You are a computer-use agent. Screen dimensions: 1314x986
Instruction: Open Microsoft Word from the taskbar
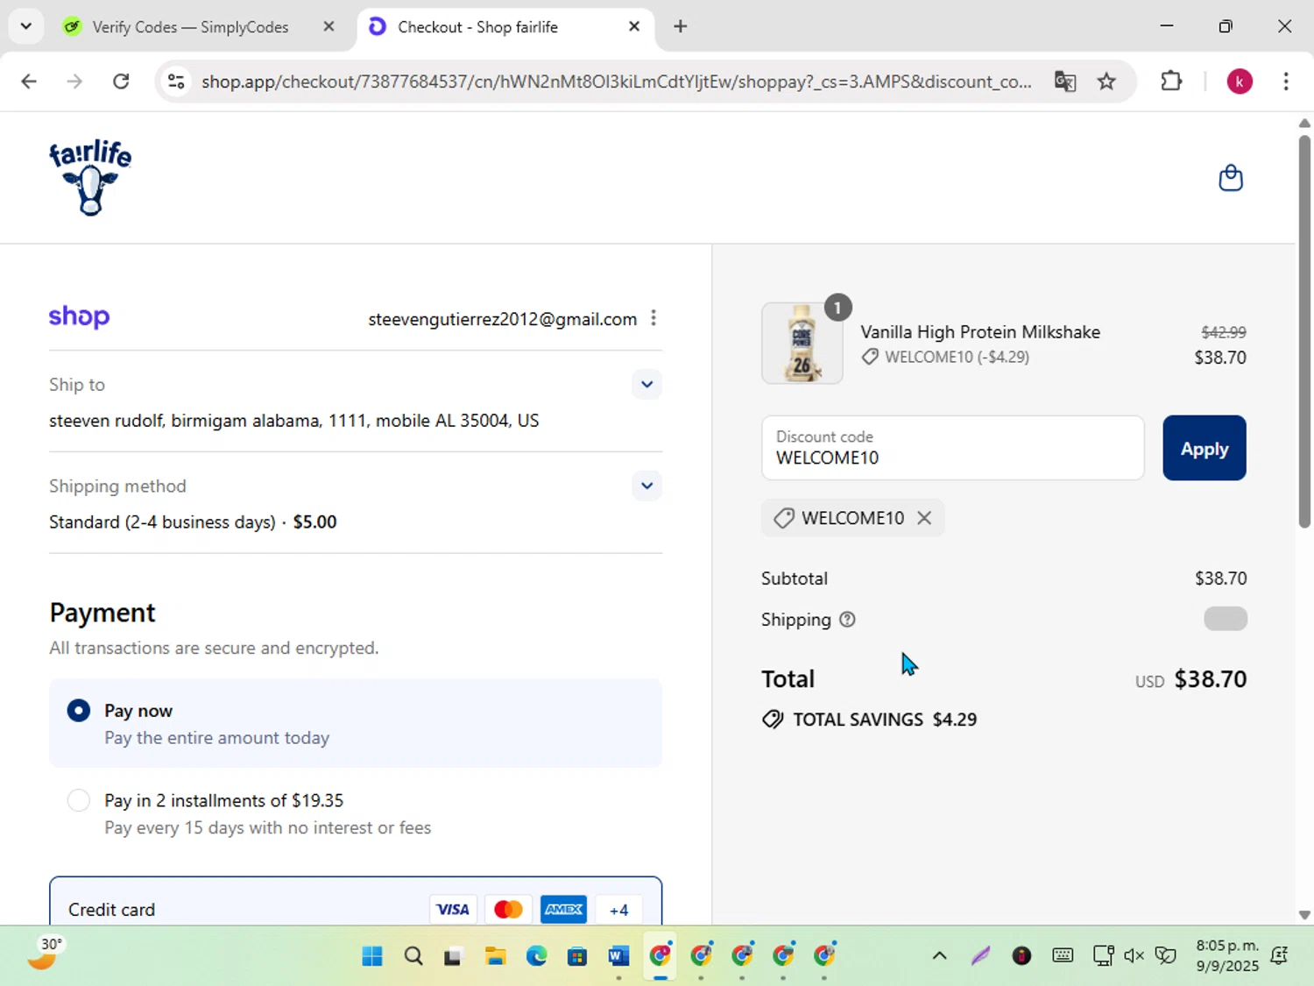click(x=618, y=956)
